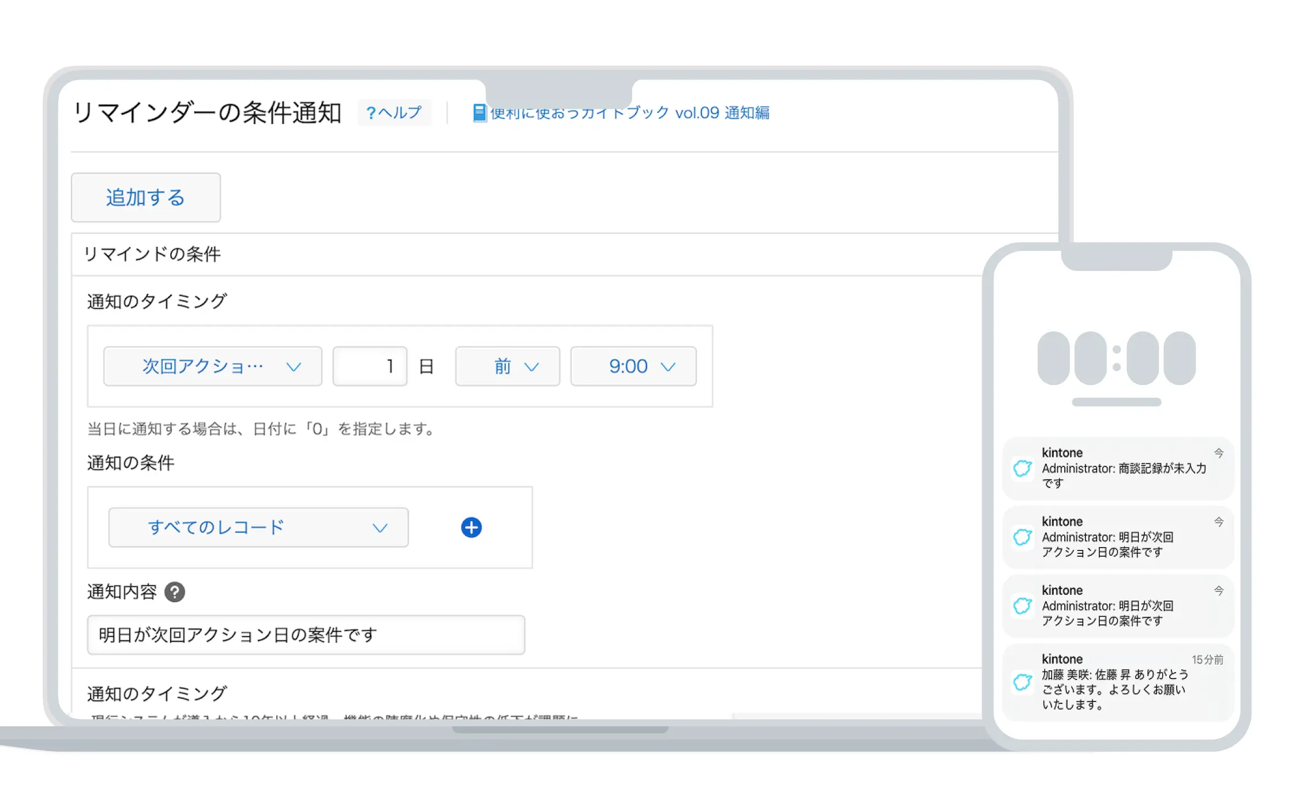The image size is (1292, 807).
Task: Click the 追加する button
Action: pos(145,197)
